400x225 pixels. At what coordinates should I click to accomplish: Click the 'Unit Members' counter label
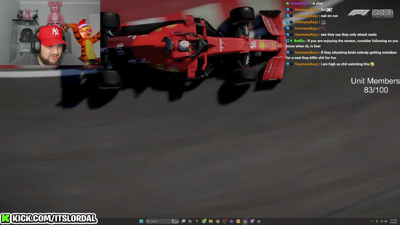coord(375,81)
